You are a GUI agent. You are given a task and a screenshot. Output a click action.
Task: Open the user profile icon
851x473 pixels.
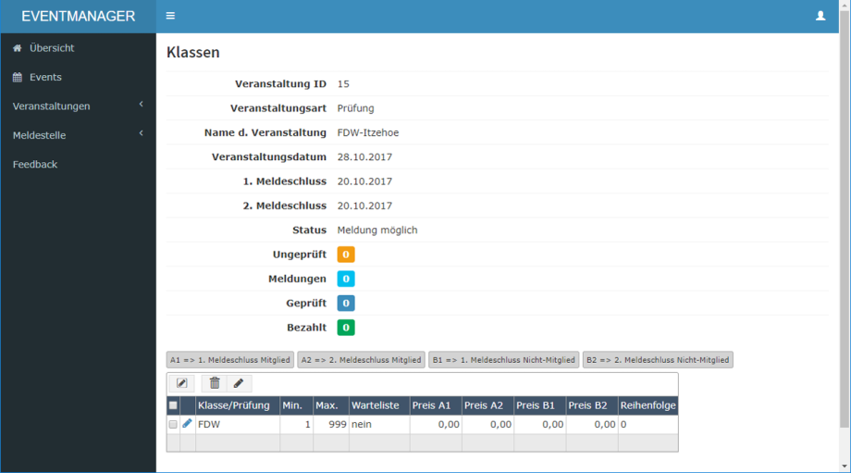820,16
